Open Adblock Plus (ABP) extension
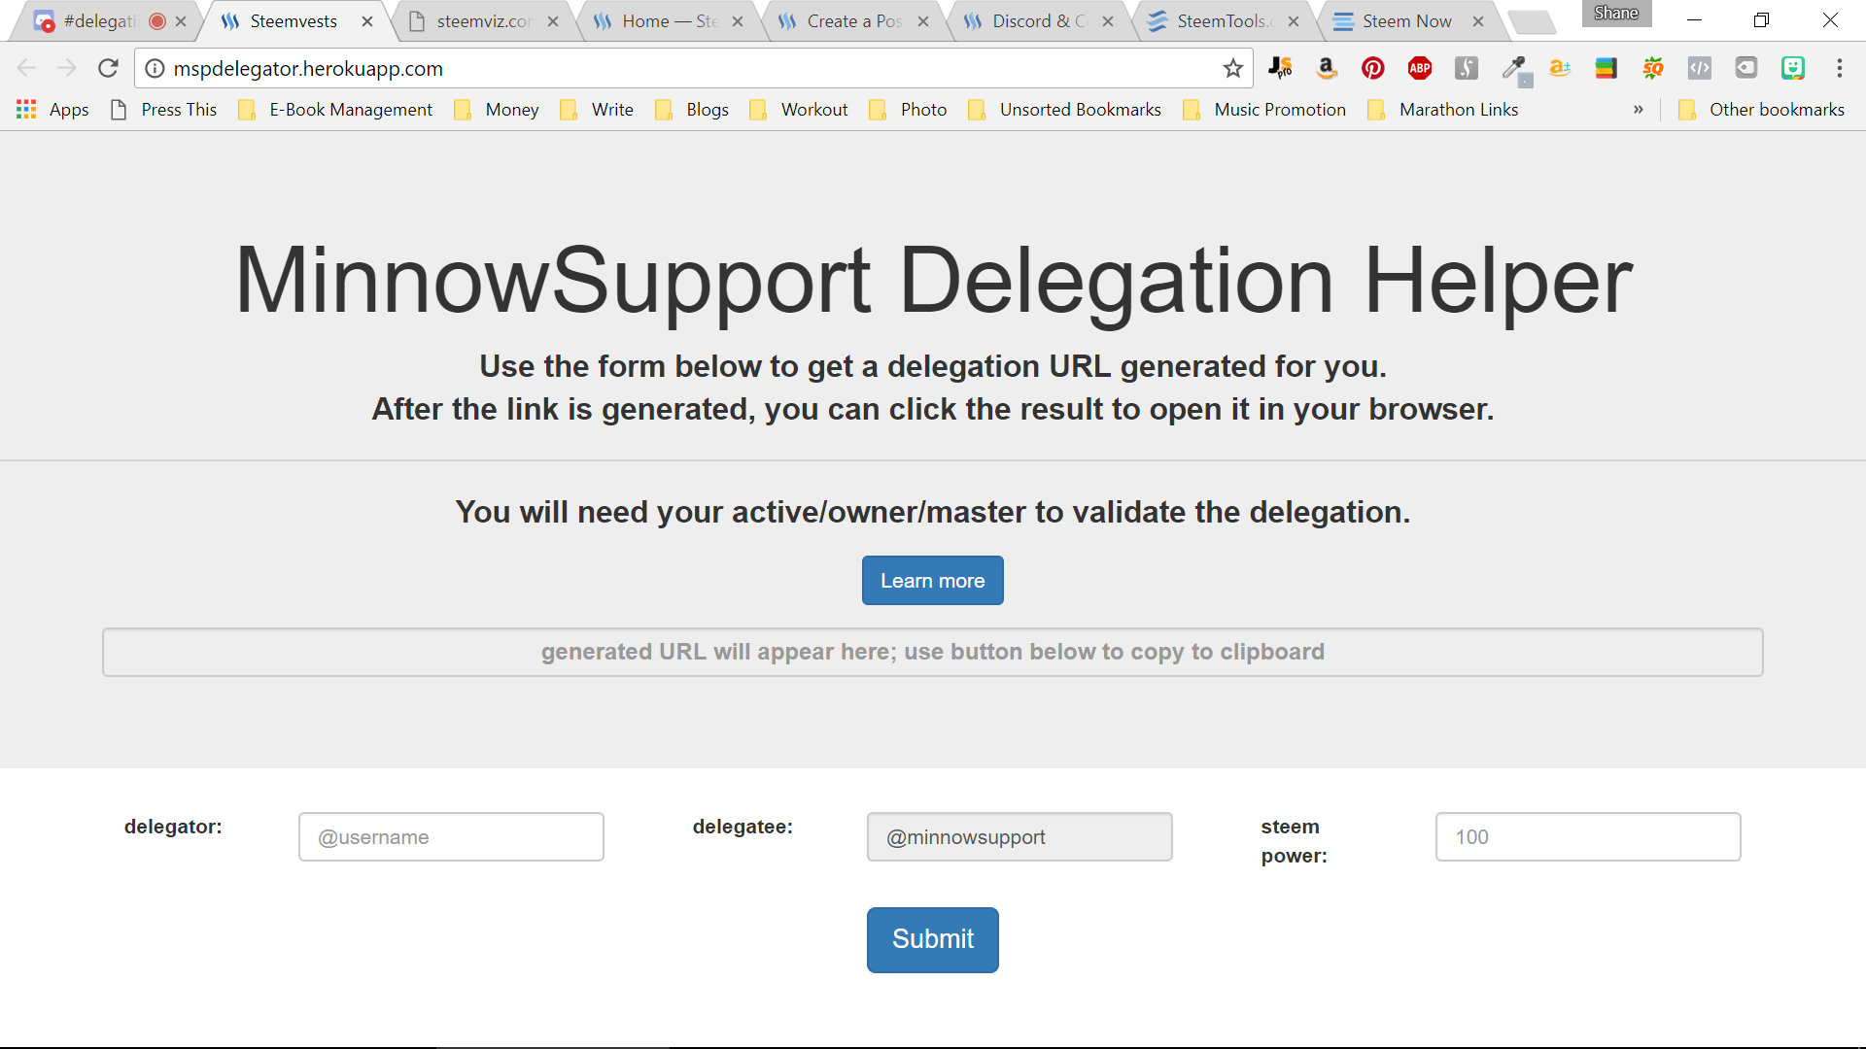This screenshot has width=1866, height=1049. click(x=1420, y=68)
